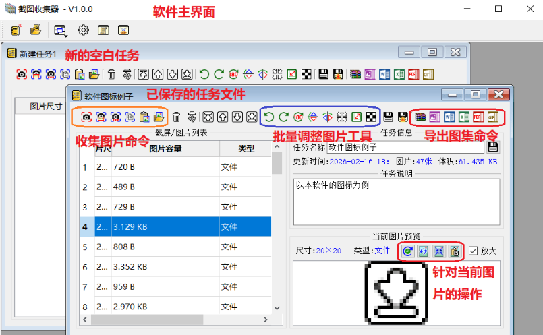Screen dimensions: 543x335
Task: Open a saved task file from main toolbar
Action: [35, 30]
